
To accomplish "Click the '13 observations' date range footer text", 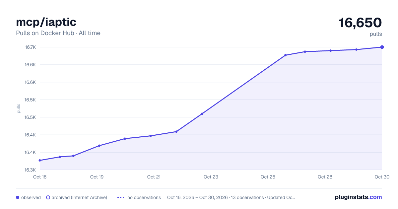I will click(x=231, y=197).
